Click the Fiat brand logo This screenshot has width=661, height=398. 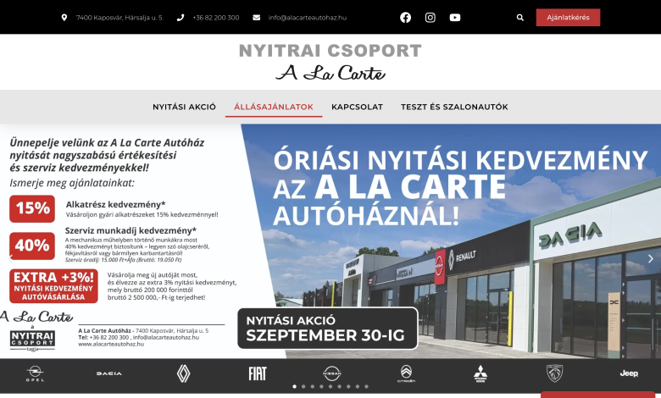pos(258,373)
